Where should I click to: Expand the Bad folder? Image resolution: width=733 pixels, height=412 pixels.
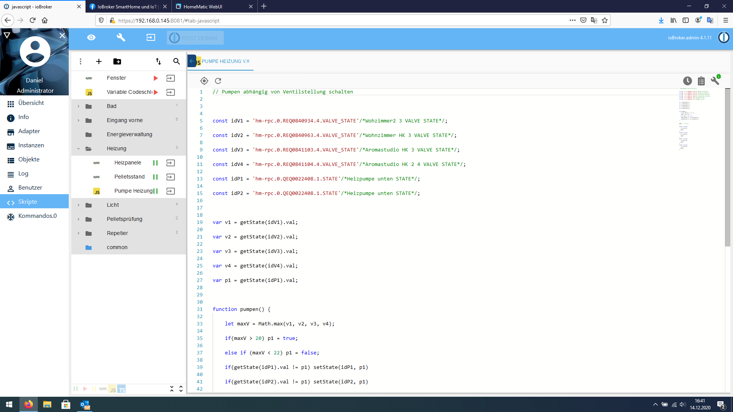(79, 106)
